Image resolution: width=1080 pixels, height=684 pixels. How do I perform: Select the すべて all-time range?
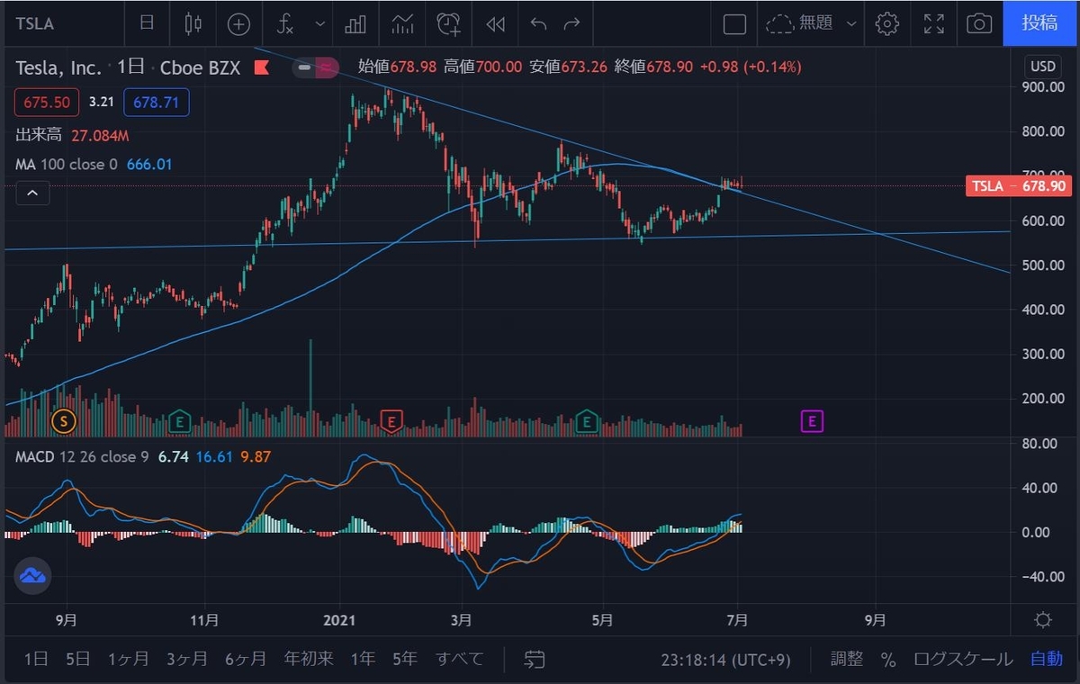click(x=460, y=659)
